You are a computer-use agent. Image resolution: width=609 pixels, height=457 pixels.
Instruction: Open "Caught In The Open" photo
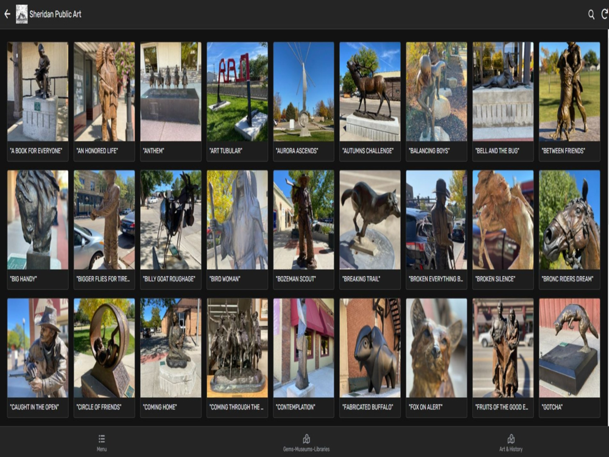(x=38, y=348)
